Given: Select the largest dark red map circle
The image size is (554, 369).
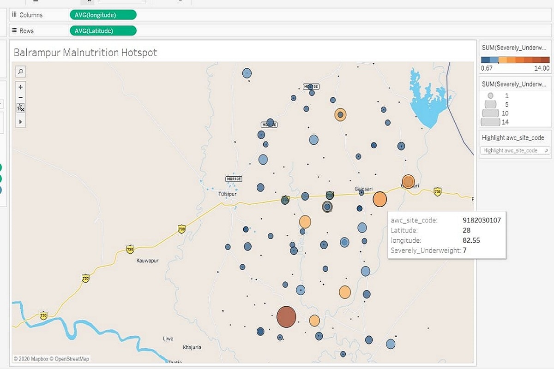Looking at the screenshot, I should (x=286, y=317).
